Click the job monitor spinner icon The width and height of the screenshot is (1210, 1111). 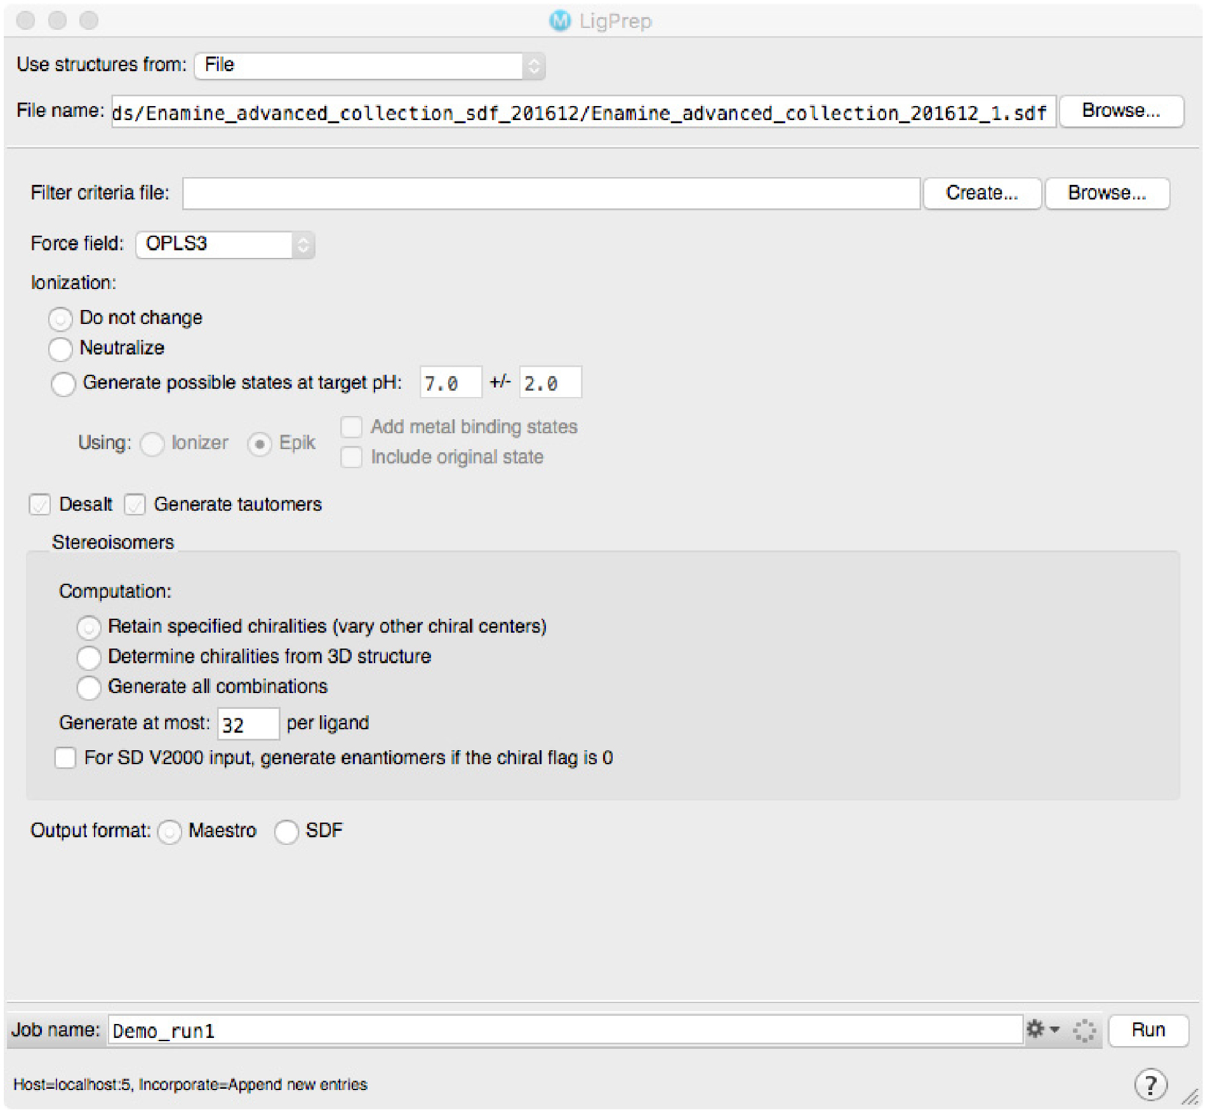pyautogui.click(x=1084, y=1030)
